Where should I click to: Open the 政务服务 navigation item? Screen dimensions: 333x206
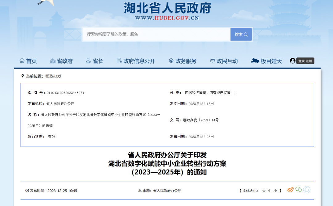[x=186, y=61]
